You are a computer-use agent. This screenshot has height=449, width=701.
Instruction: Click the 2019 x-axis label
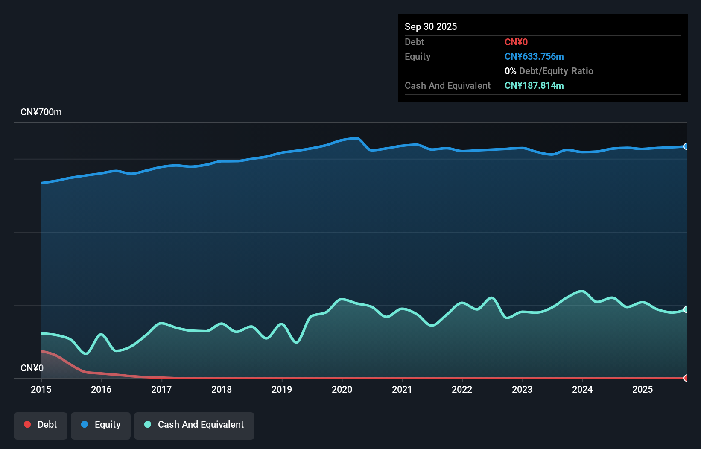282,389
